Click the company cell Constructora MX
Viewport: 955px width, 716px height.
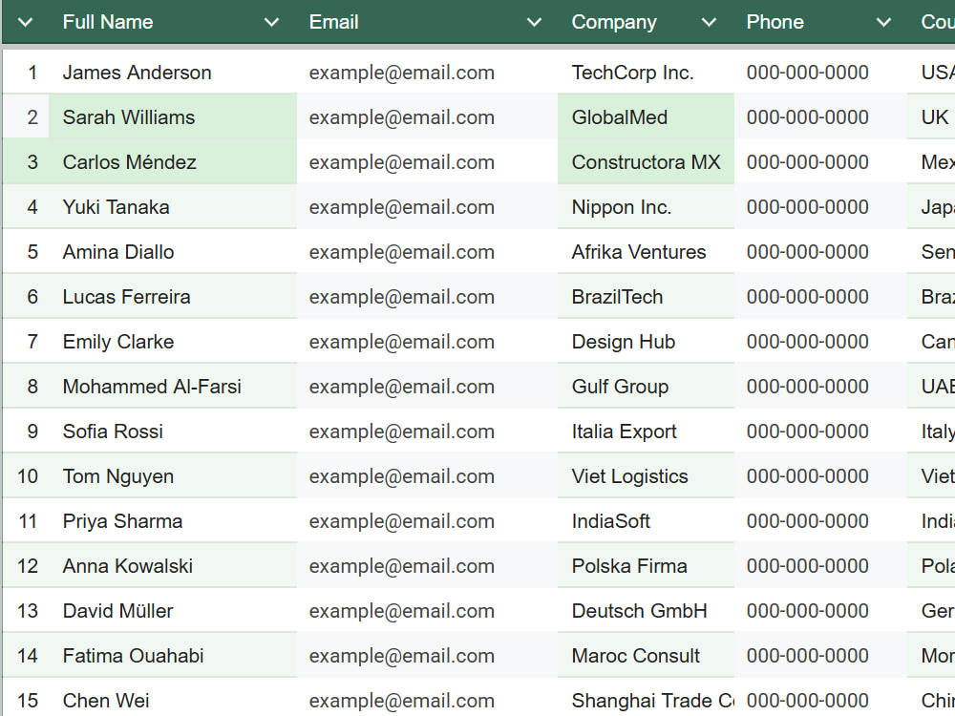(647, 162)
